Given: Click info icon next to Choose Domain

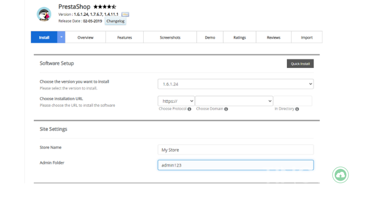Looking at the screenshot, I should pyautogui.click(x=226, y=109).
